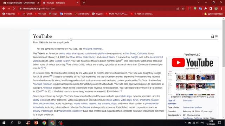Screen dimensions: 225x126
Task: Open a new browser tab
Action: pyautogui.click(x=84, y=3)
